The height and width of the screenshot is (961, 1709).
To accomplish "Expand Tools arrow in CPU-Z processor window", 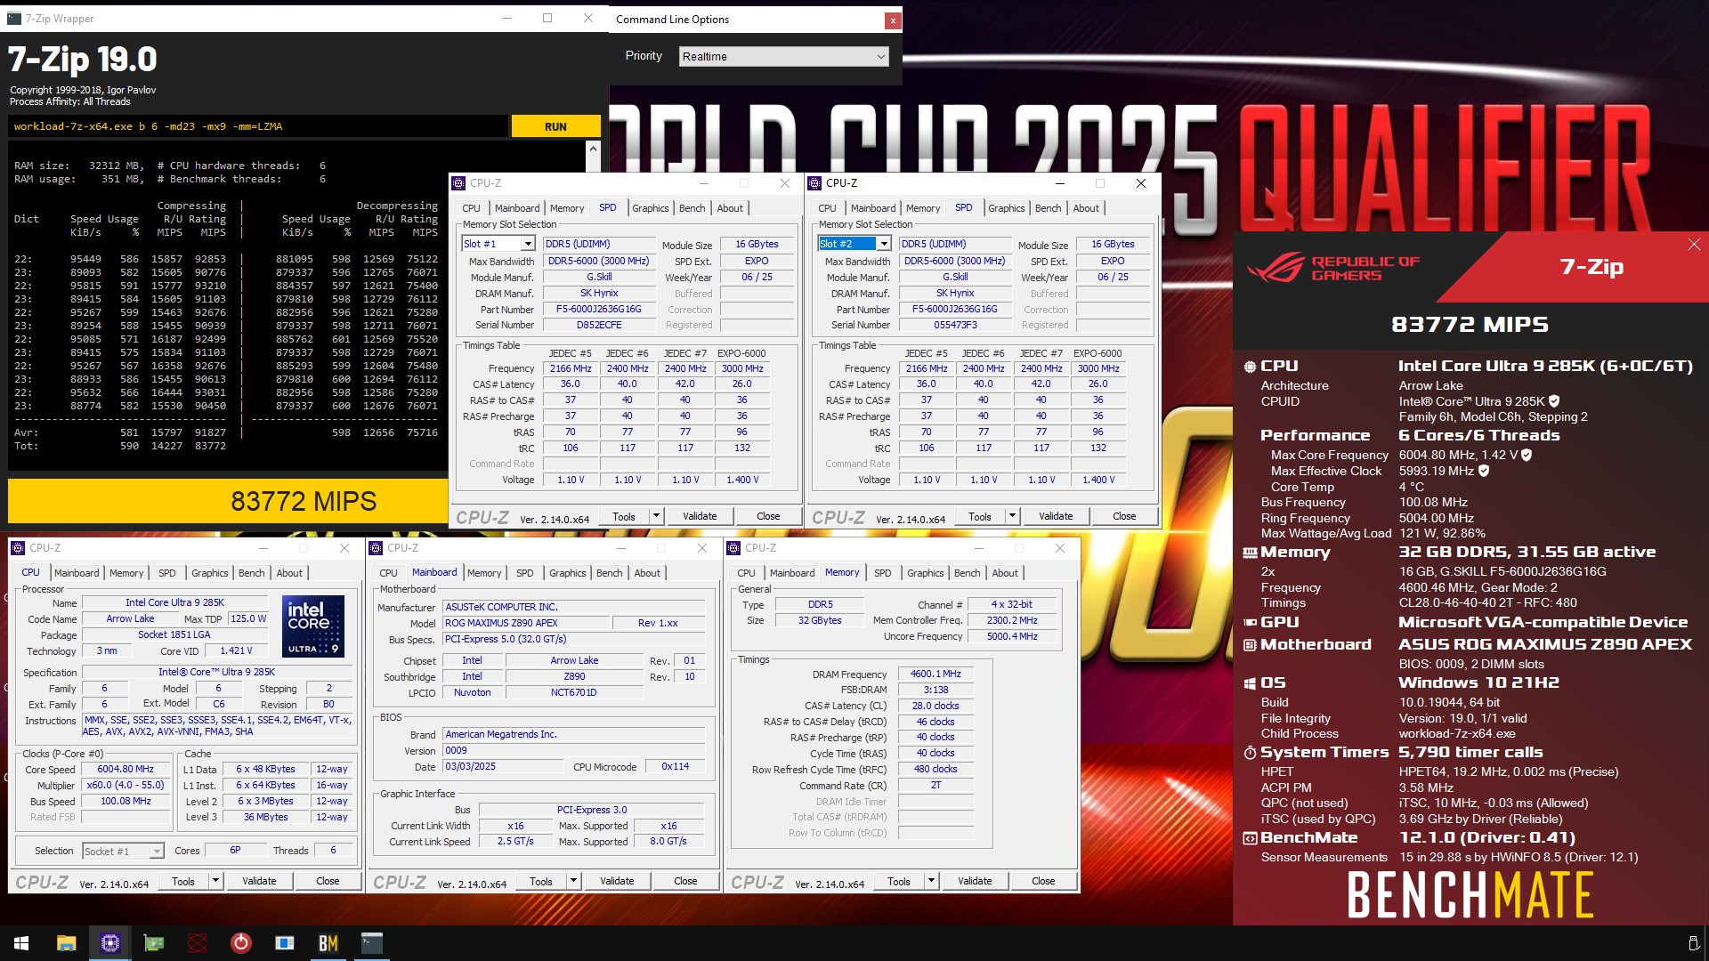I will (x=215, y=881).
